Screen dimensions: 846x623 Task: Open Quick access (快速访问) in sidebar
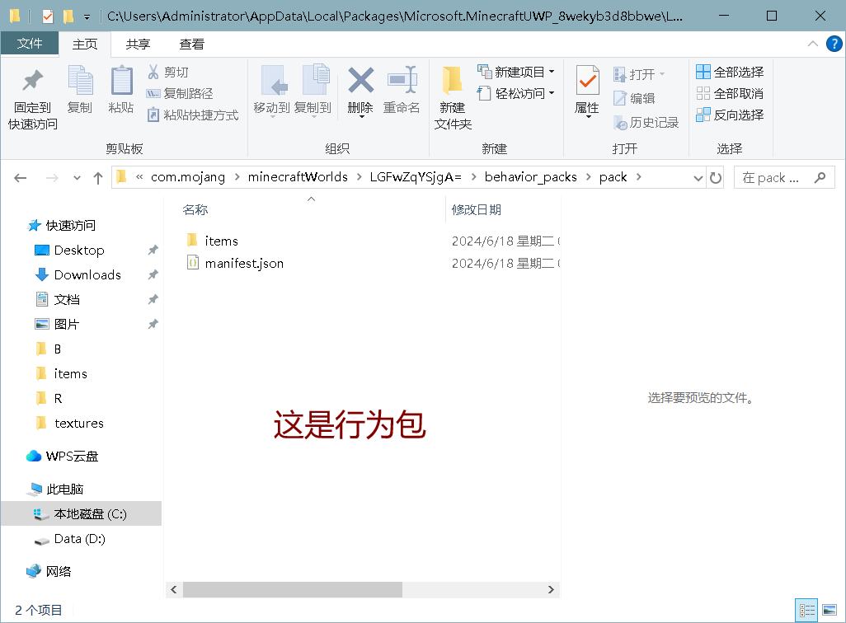70,226
